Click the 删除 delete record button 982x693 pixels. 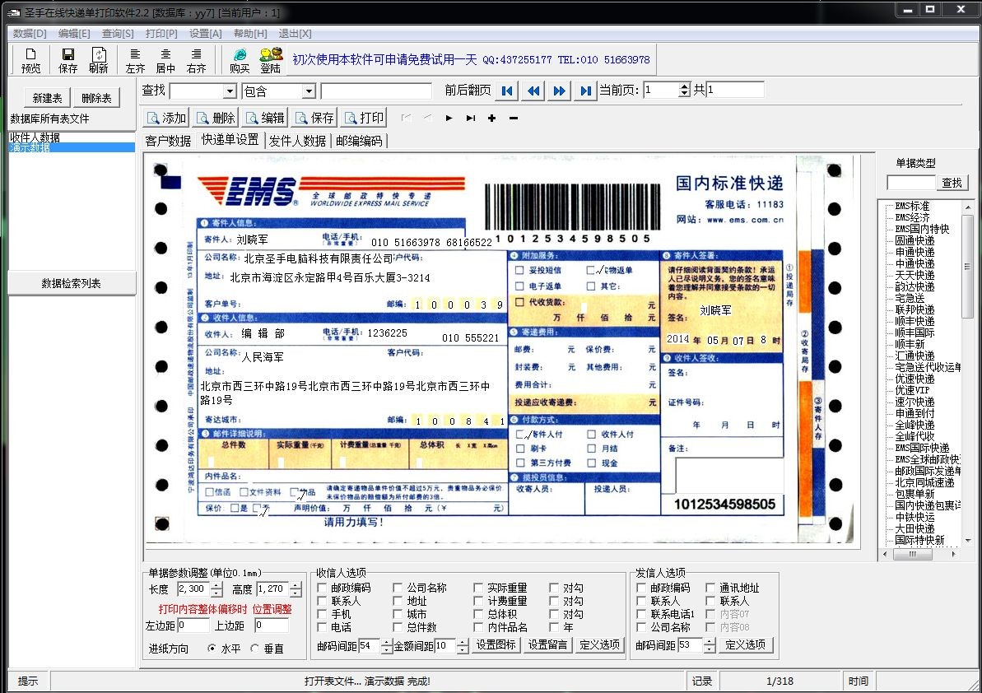(216, 118)
